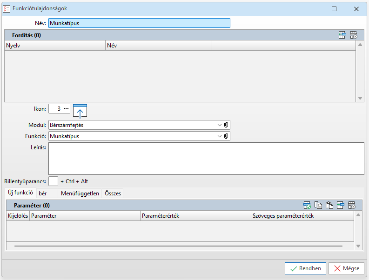Select the Összes tab
The width and height of the screenshot is (369, 280).
pyautogui.click(x=113, y=193)
